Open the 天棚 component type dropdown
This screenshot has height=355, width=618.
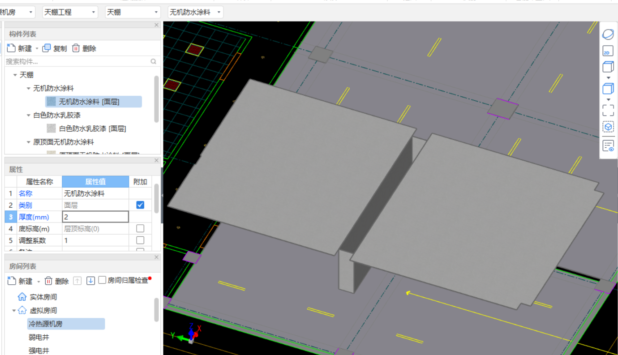pos(133,13)
